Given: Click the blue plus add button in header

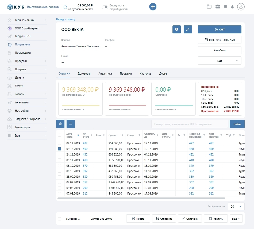Looking at the screenshot, I should [x=153, y=7].
